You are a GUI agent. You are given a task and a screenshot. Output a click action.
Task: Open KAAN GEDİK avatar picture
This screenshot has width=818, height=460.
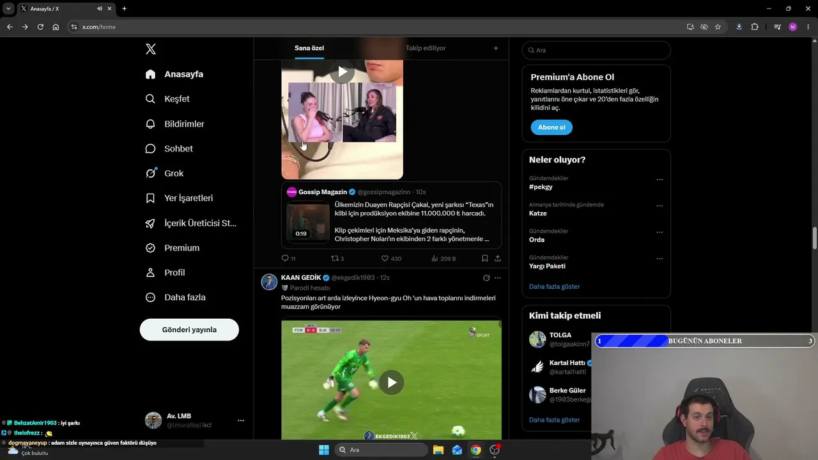[x=269, y=282]
